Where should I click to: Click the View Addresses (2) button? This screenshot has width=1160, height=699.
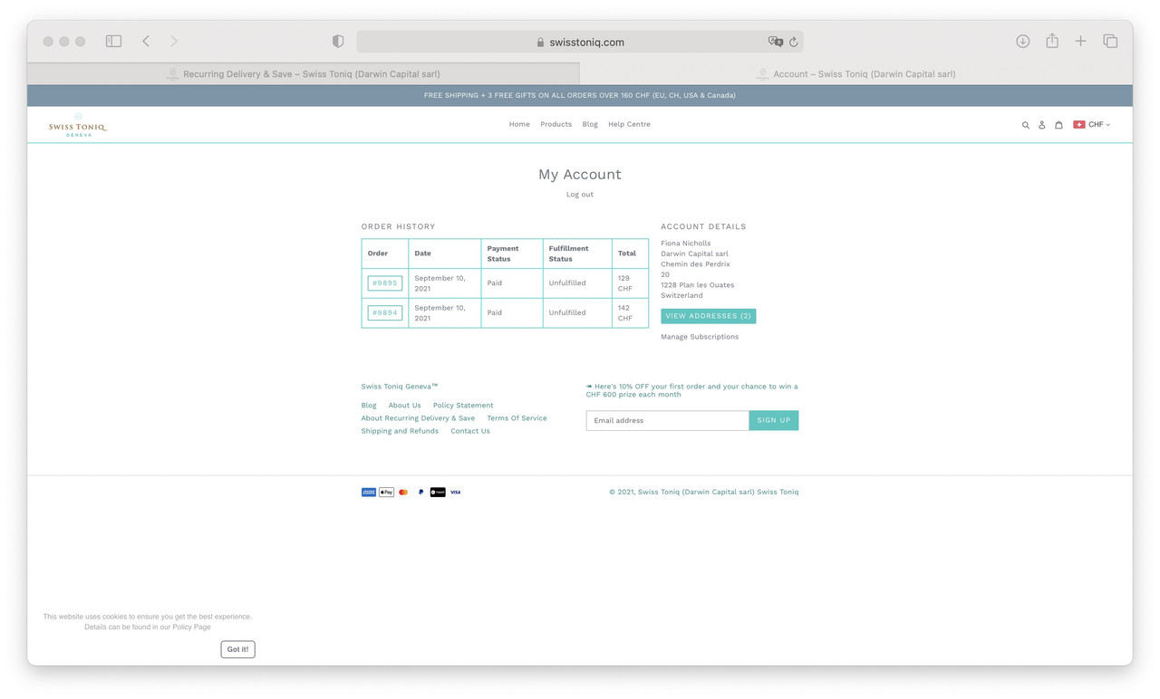(708, 316)
